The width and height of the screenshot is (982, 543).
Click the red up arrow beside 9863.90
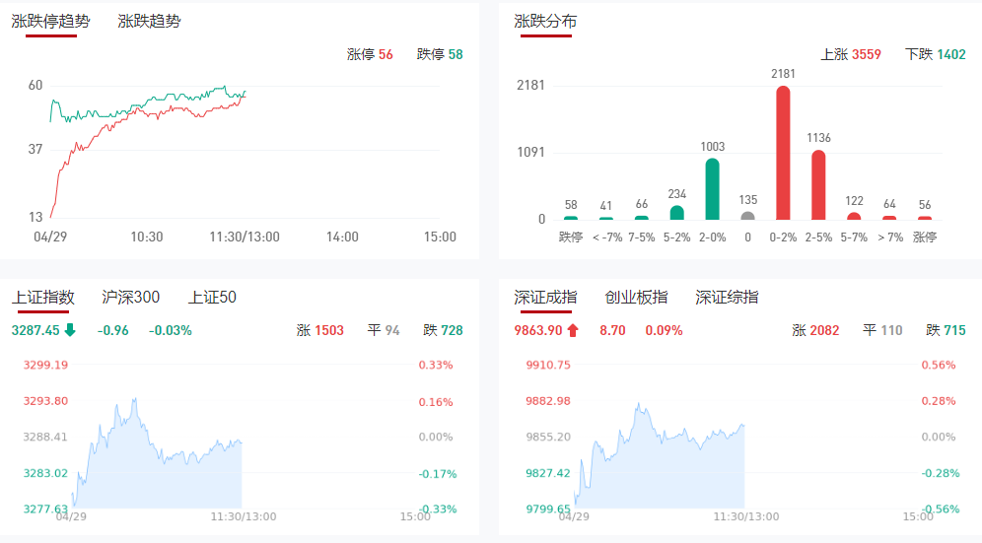tap(573, 330)
